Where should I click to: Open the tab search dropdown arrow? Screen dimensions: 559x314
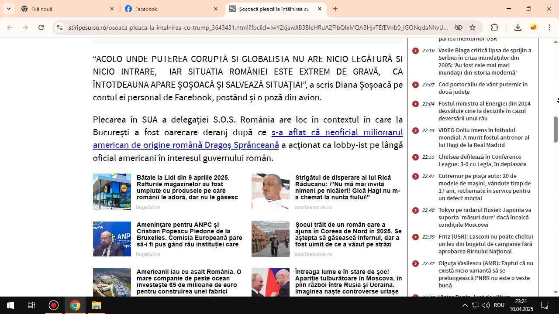coord(8,9)
